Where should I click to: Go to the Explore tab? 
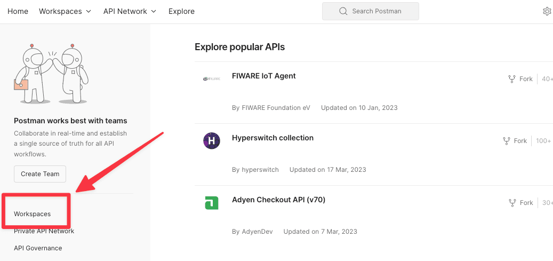click(181, 11)
